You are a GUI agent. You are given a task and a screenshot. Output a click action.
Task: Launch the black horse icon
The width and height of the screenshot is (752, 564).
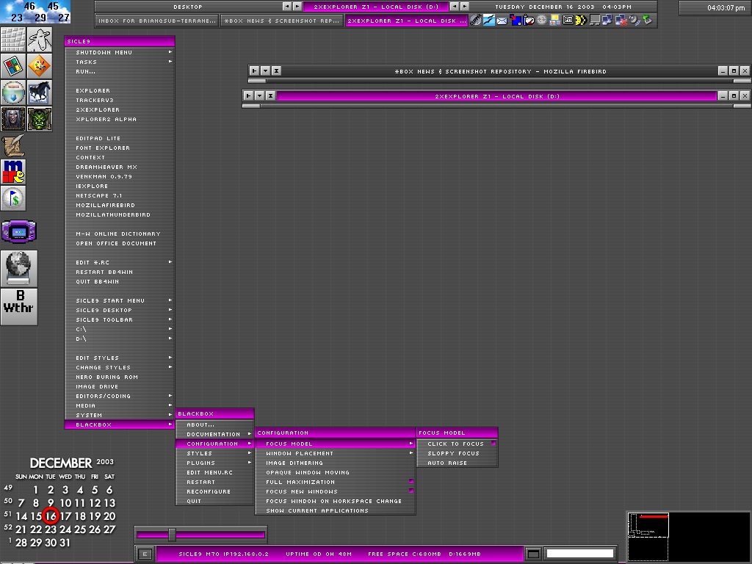pos(40,92)
